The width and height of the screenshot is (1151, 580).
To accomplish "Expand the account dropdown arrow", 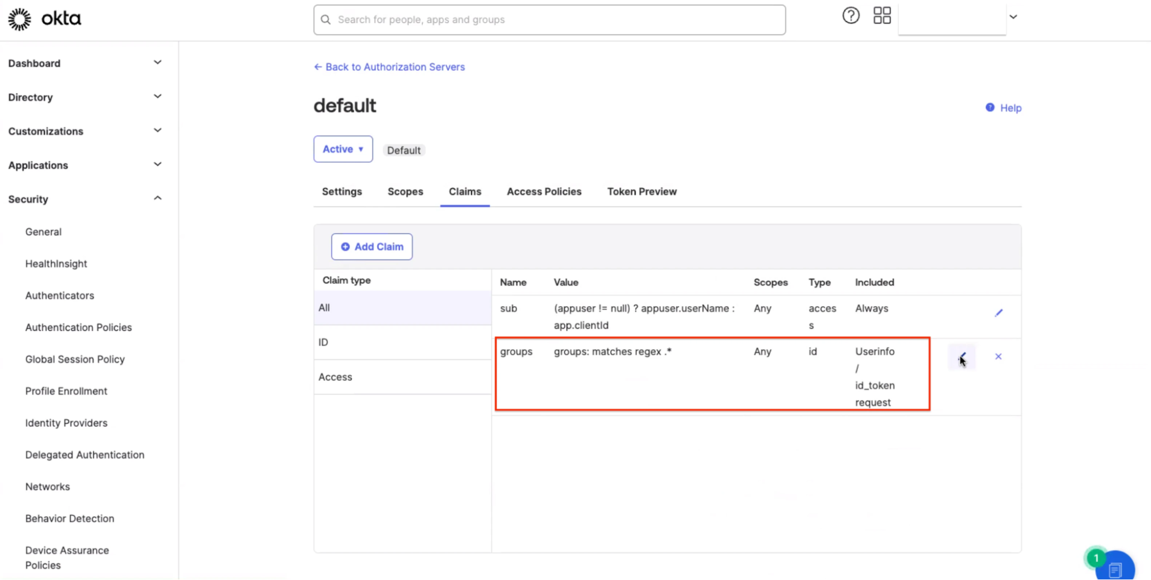I will (1013, 17).
